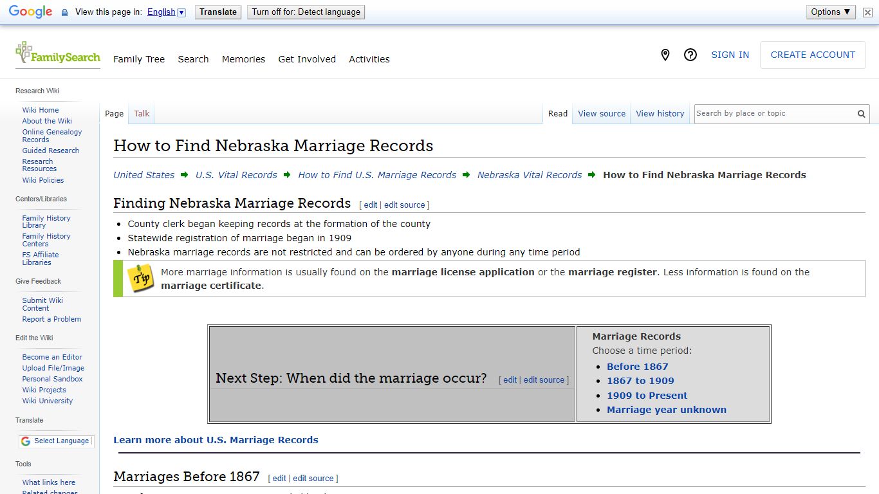Screen dimensions: 879x494
Task: Open How to Find U.S. Marriage Records breadcrumb
Action: (x=377, y=175)
